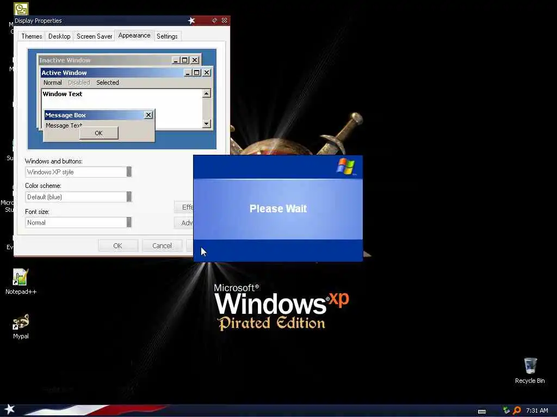Open the Notepad++ desktop shortcut

click(x=21, y=282)
